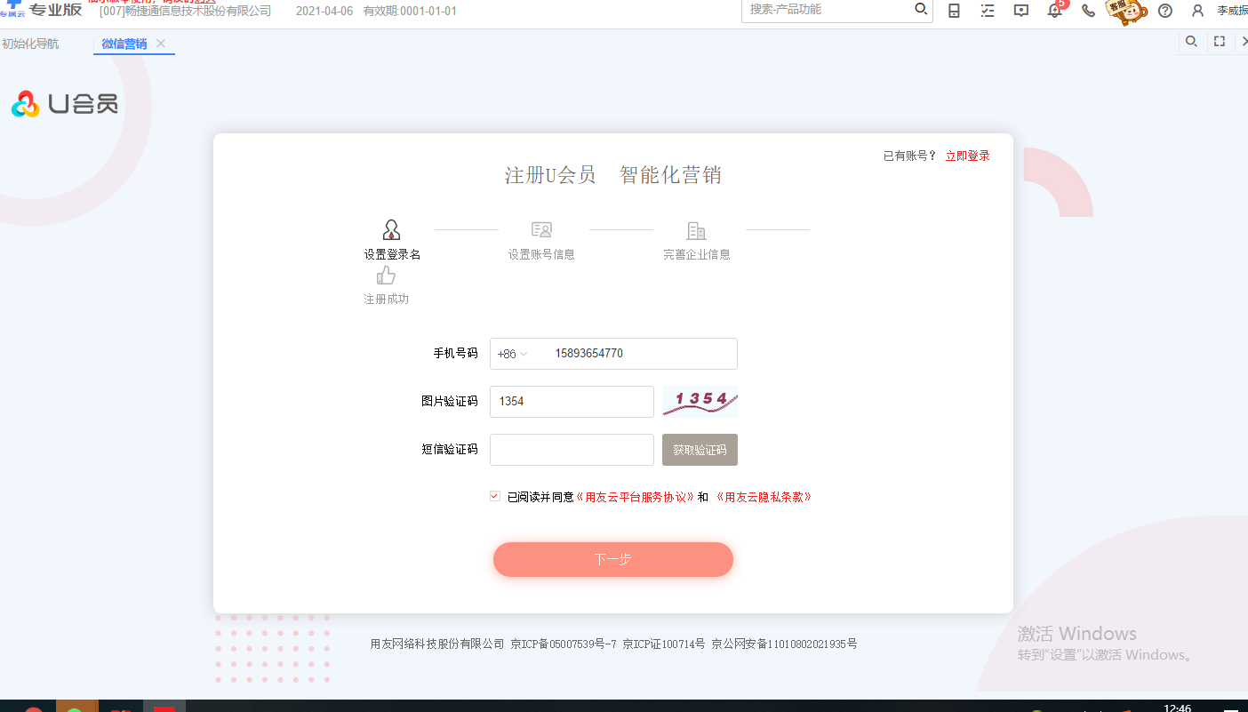Open the calculator icon in top toolbar
The image size is (1248, 712).
(x=955, y=11)
